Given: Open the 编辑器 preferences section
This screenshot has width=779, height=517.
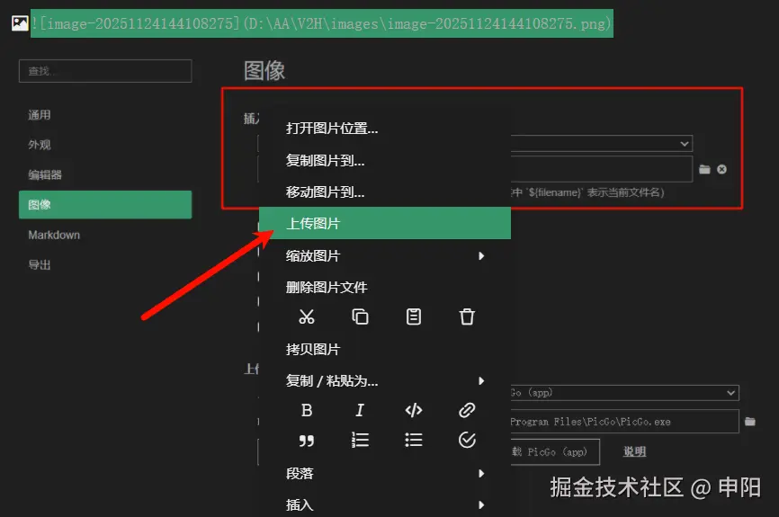Looking at the screenshot, I should pyautogui.click(x=105, y=174).
